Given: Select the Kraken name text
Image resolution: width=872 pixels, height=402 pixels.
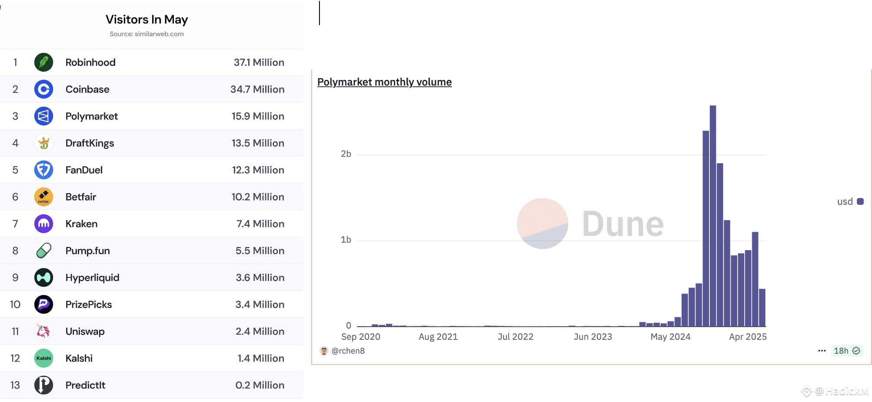Looking at the screenshot, I should click(x=81, y=224).
